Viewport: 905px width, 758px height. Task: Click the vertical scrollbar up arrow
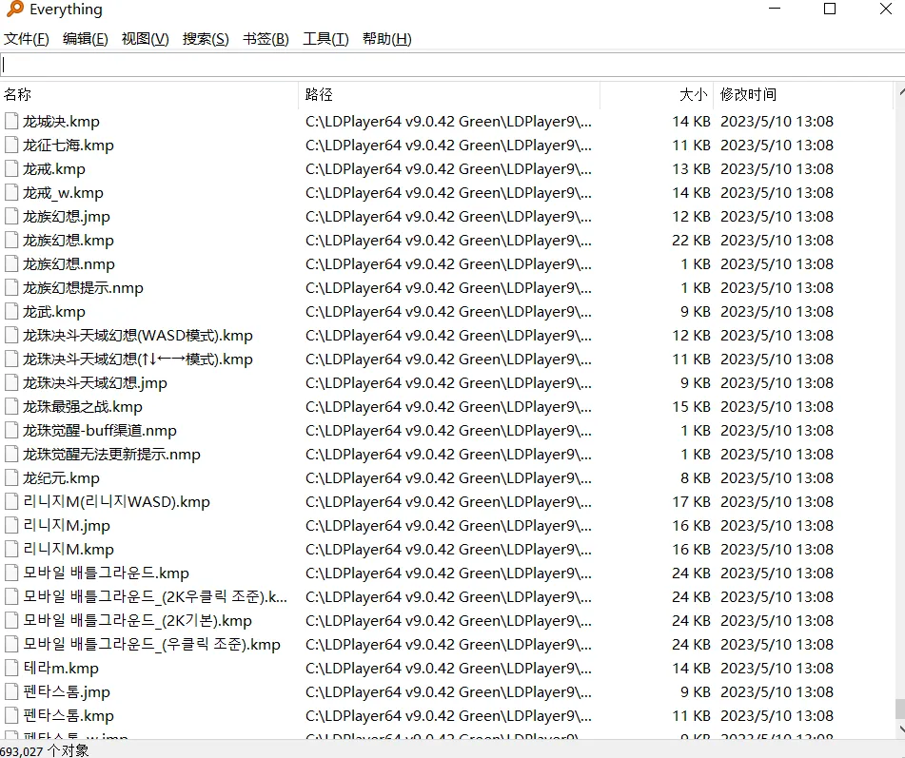pyautogui.click(x=901, y=91)
